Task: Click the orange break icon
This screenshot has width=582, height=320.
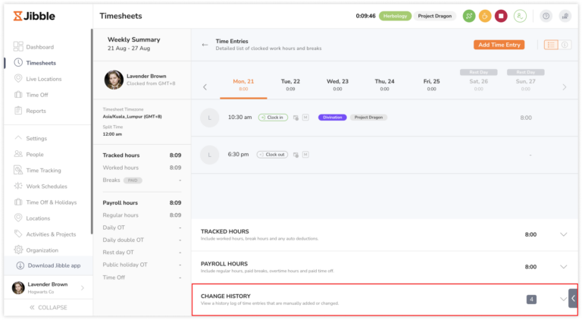Action: [x=485, y=16]
